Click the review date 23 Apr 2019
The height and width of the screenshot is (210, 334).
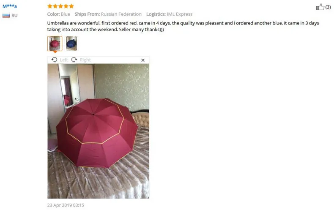tap(66, 205)
